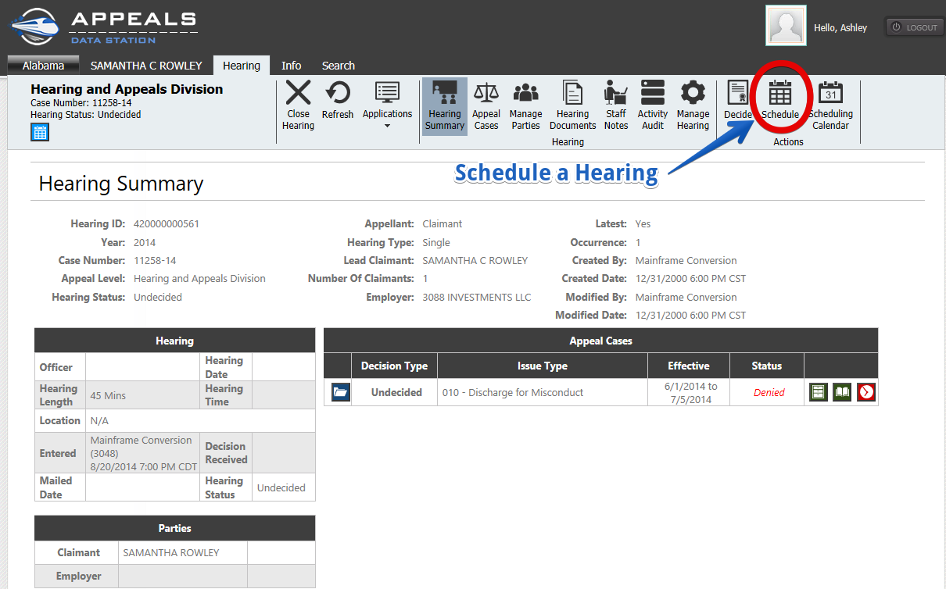Screen dimensions: 946x589
Task: Open the Search tab
Action: tap(339, 66)
